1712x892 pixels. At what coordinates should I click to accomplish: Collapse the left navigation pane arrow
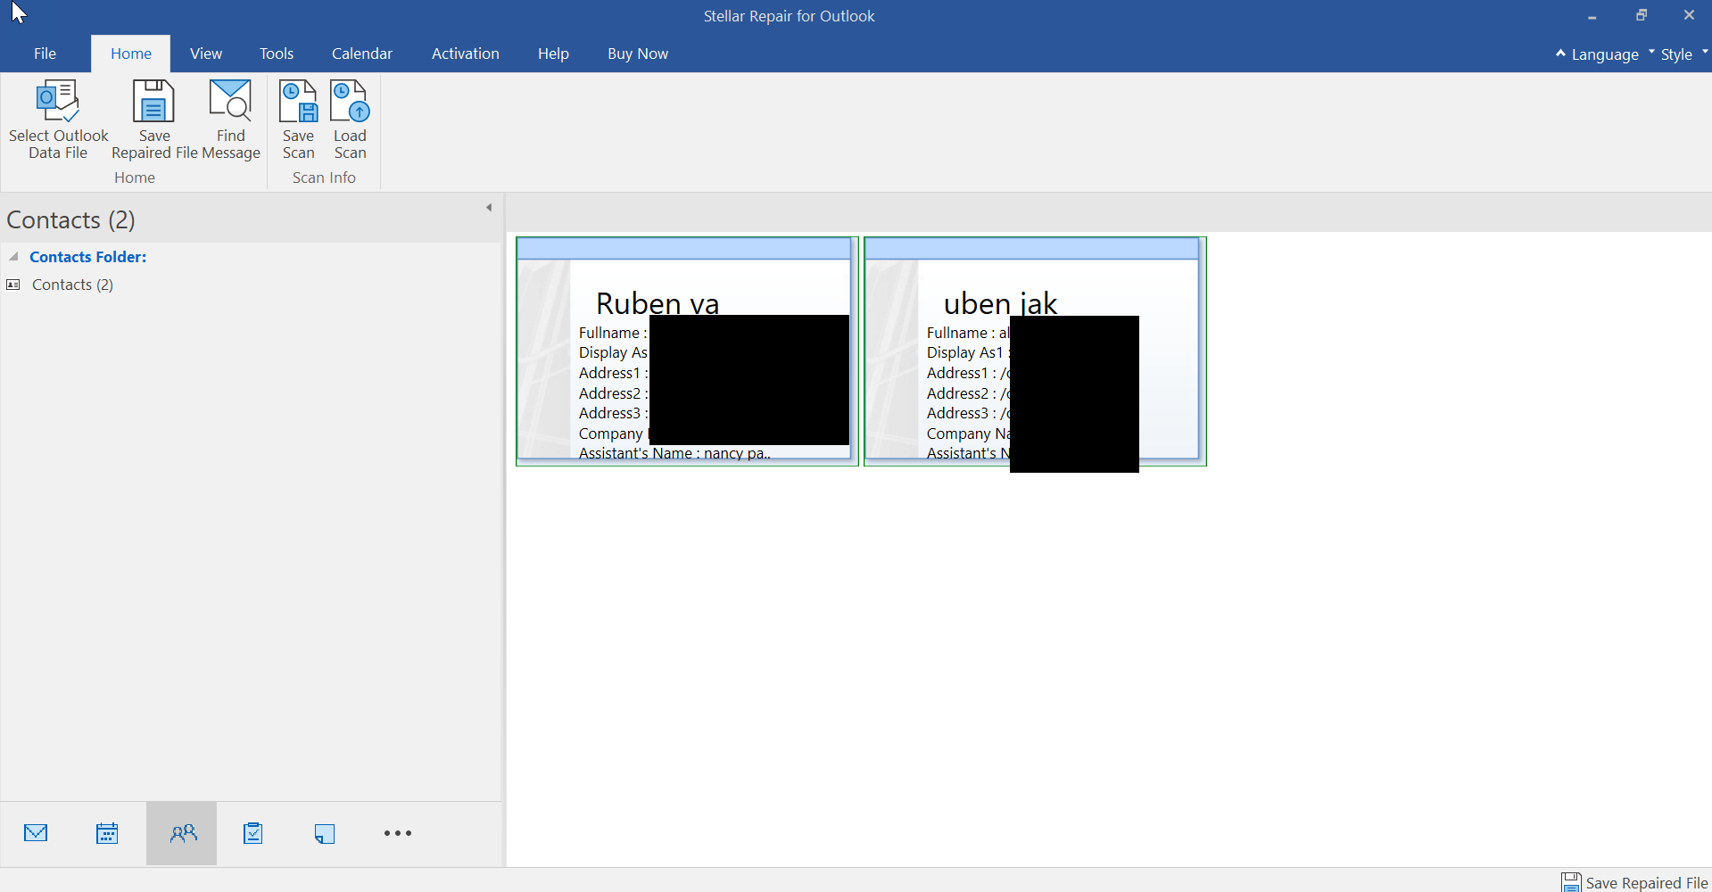click(x=489, y=208)
